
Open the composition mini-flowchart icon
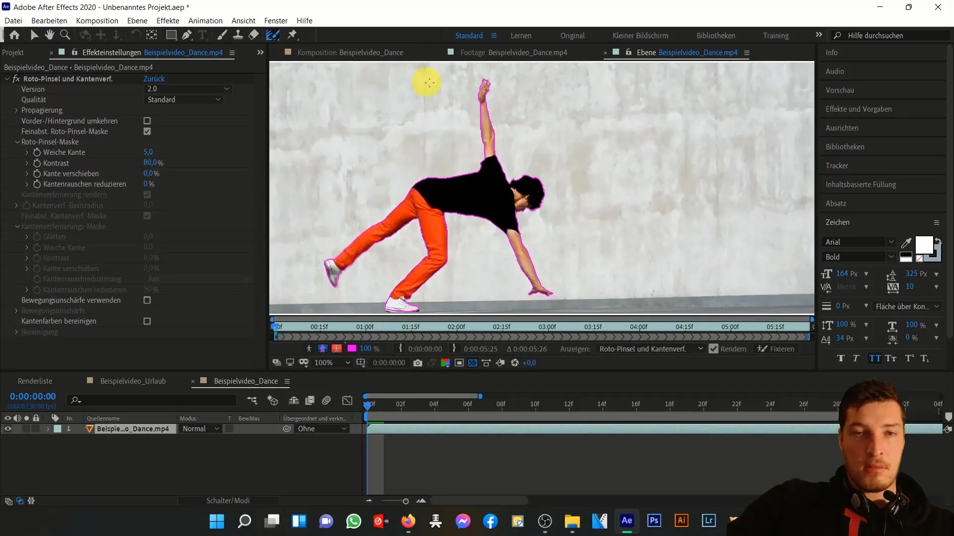tap(252, 401)
